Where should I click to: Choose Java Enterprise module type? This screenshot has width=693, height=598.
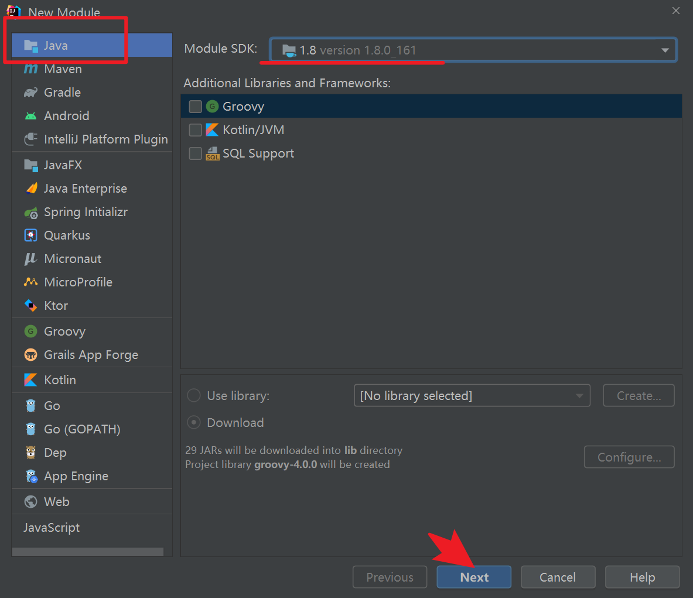[93, 188]
